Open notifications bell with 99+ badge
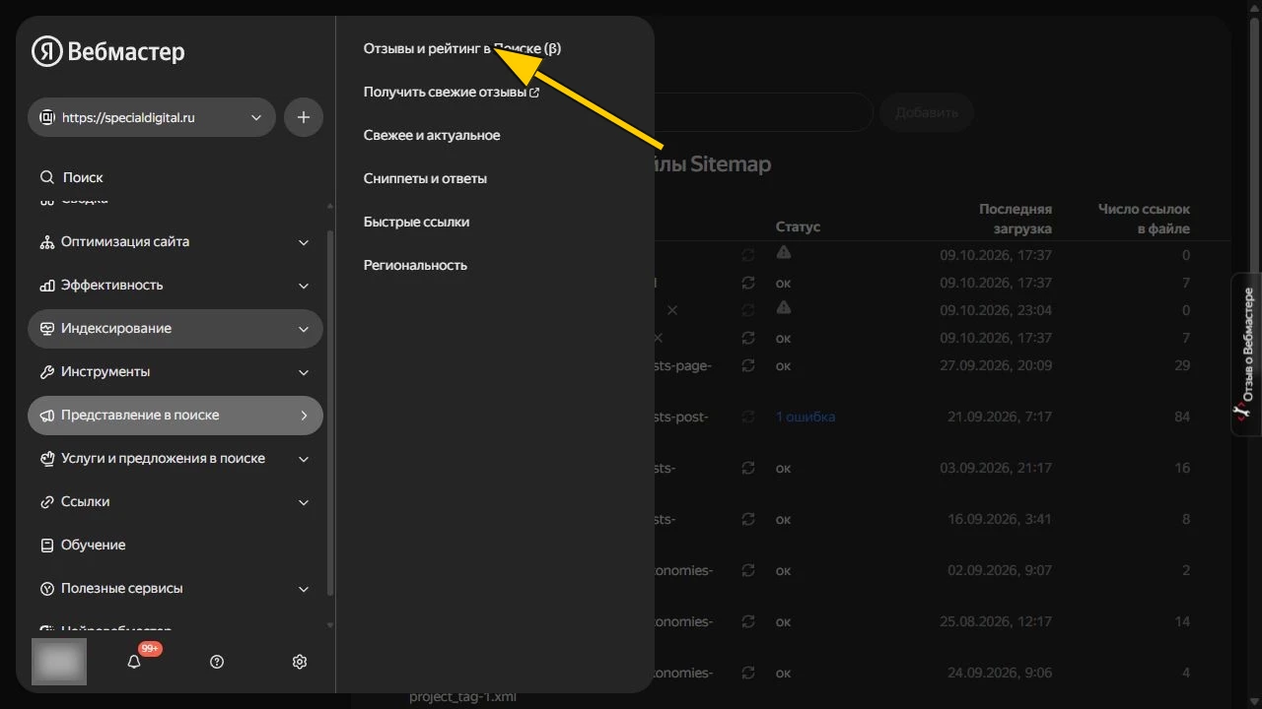 [x=135, y=662]
